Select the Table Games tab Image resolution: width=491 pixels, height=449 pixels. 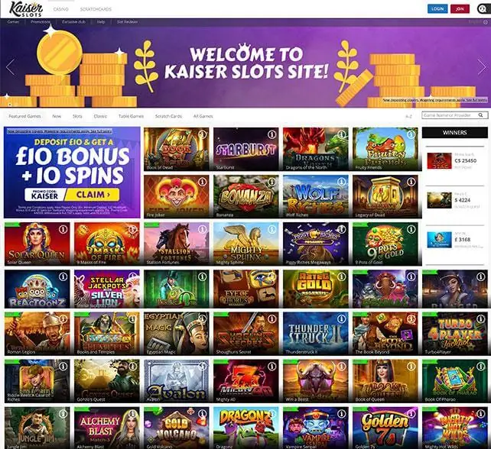tap(131, 116)
